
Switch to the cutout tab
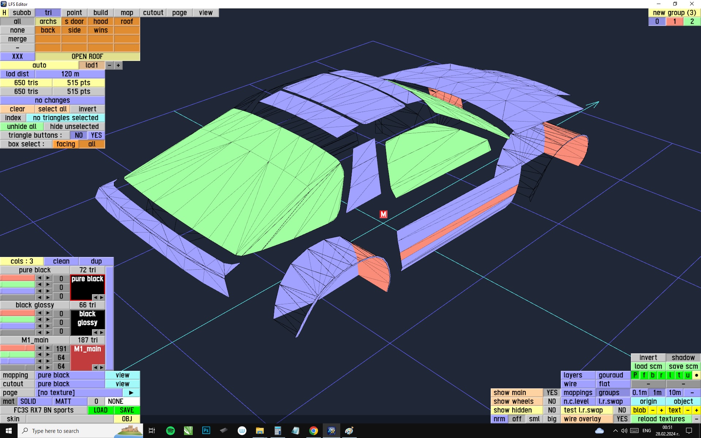153,13
